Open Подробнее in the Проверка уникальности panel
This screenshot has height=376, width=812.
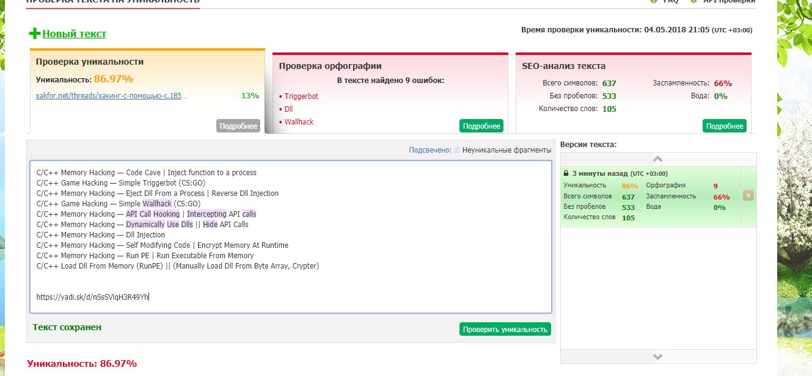[x=238, y=126]
